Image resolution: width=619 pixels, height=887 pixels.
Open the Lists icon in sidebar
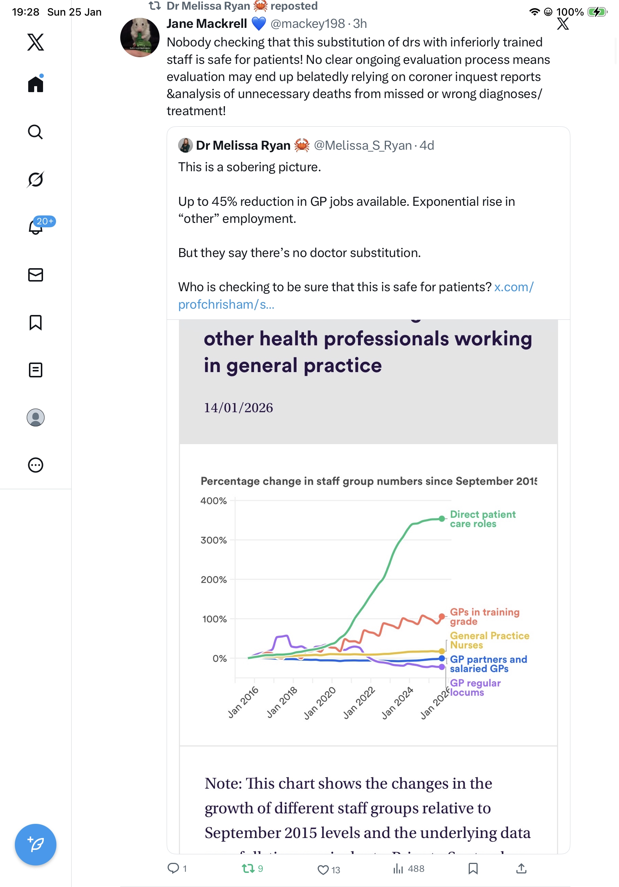[36, 370]
